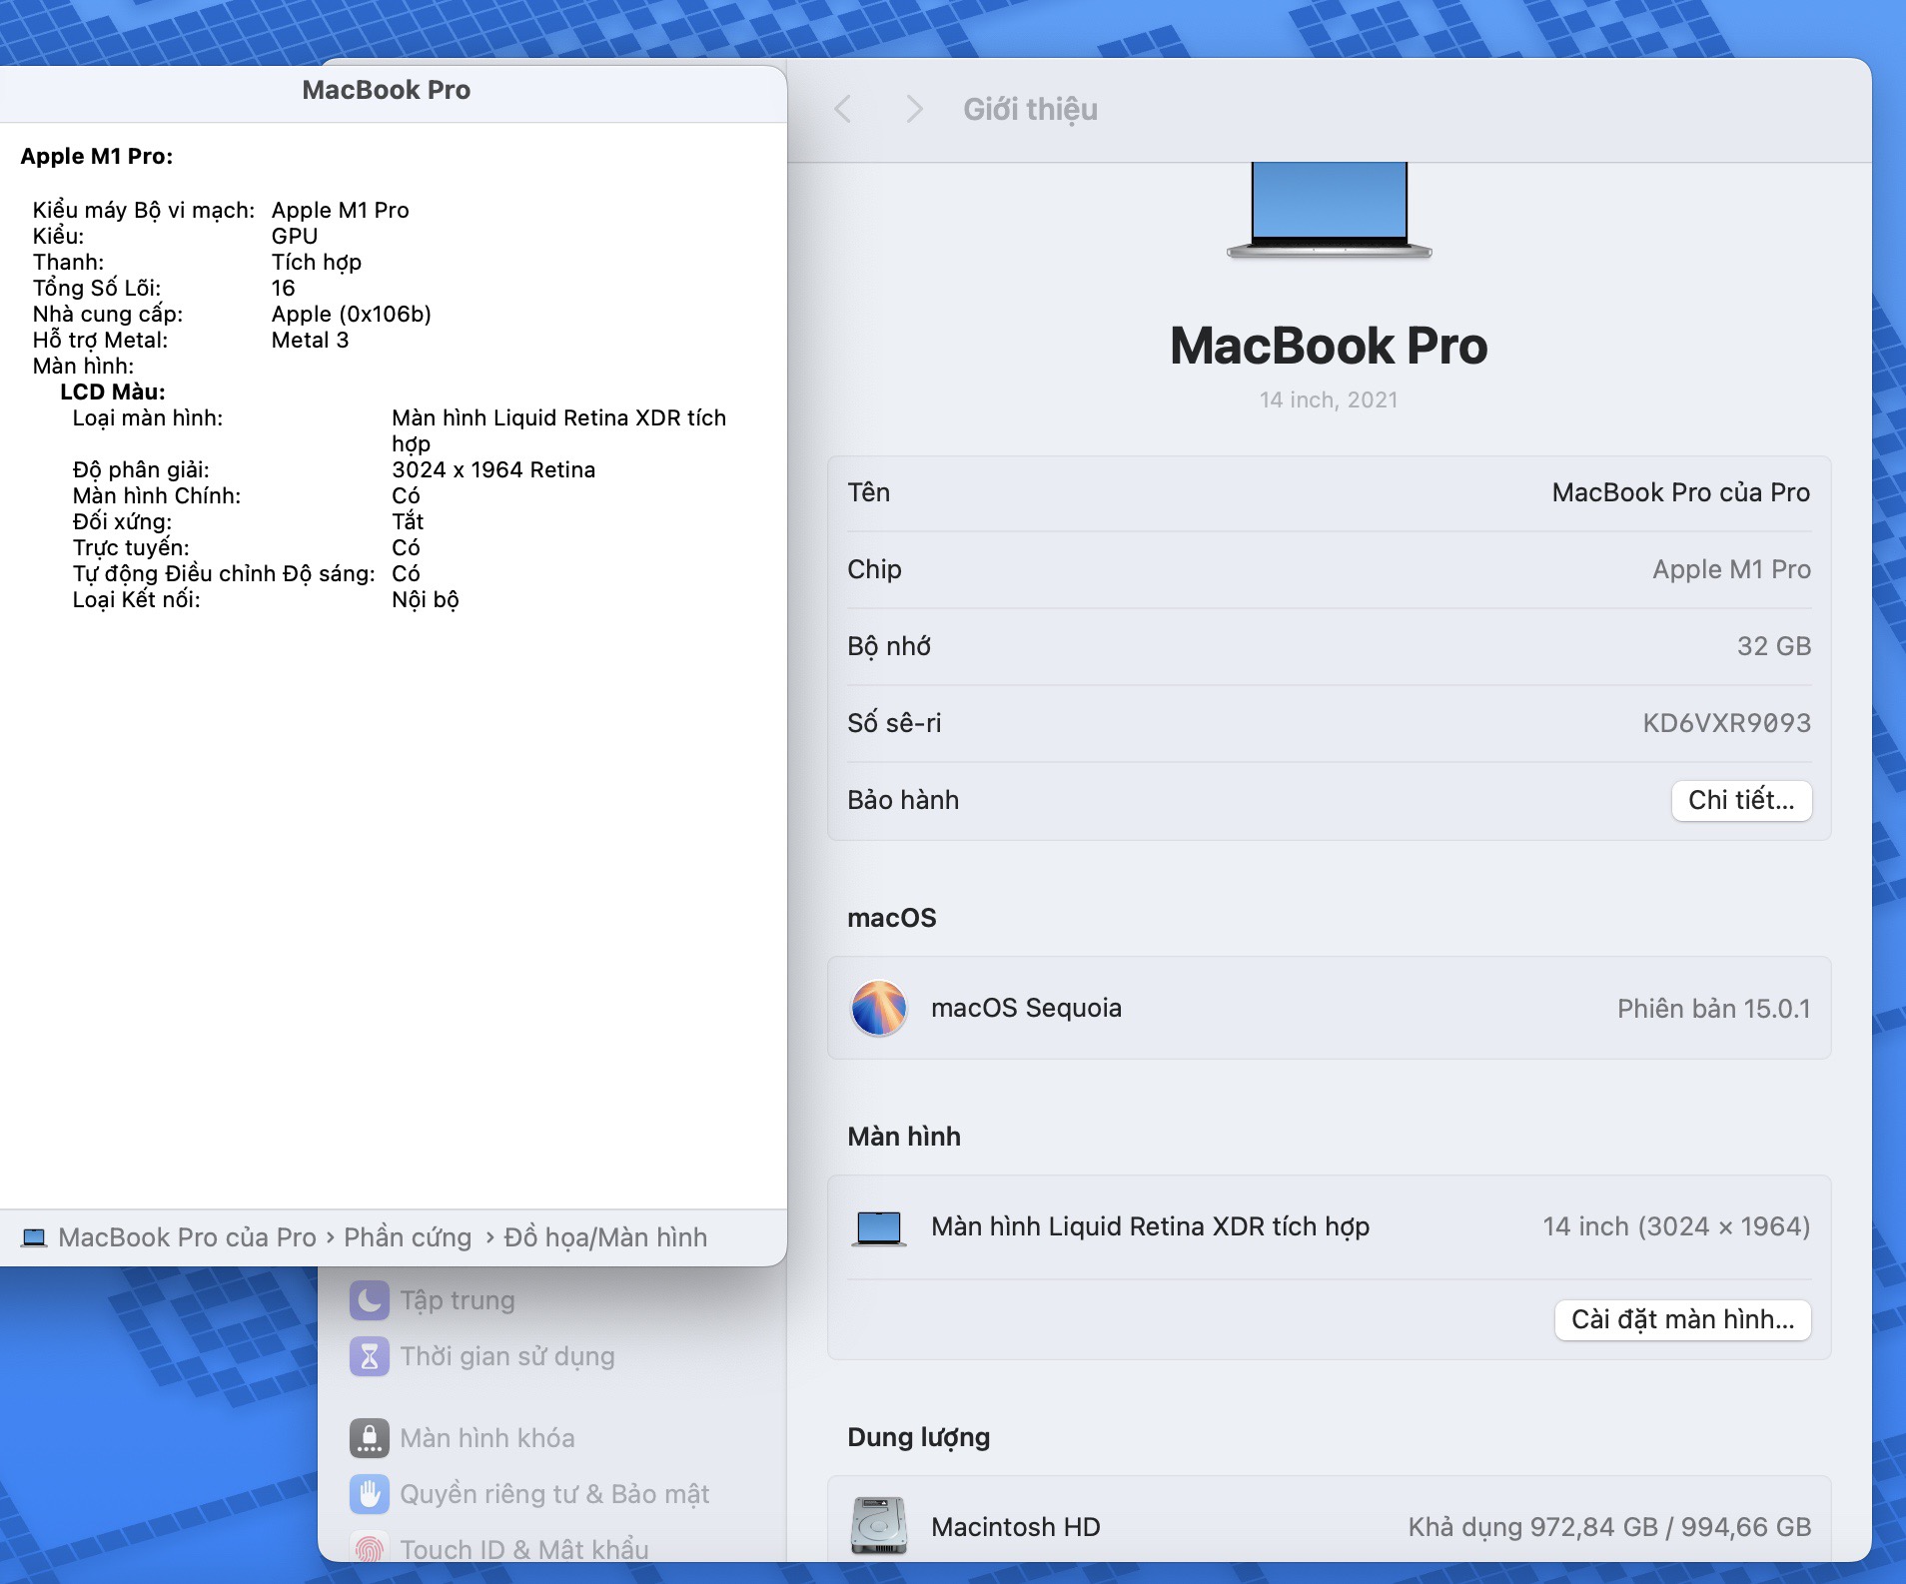The height and width of the screenshot is (1584, 1906).
Task: Click the computer name MacBook Pro của Pro field
Action: (x=1680, y=492)
